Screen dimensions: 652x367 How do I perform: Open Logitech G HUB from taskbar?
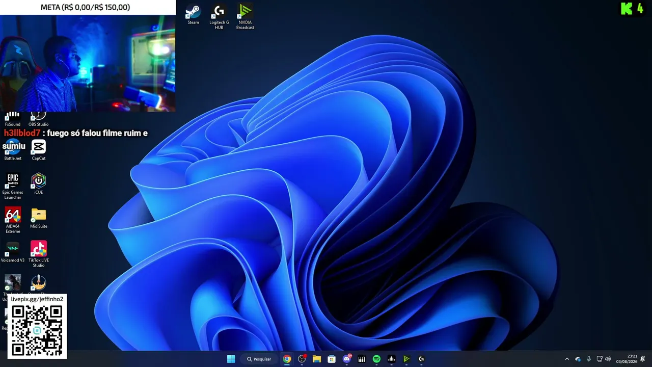point(421,359)
